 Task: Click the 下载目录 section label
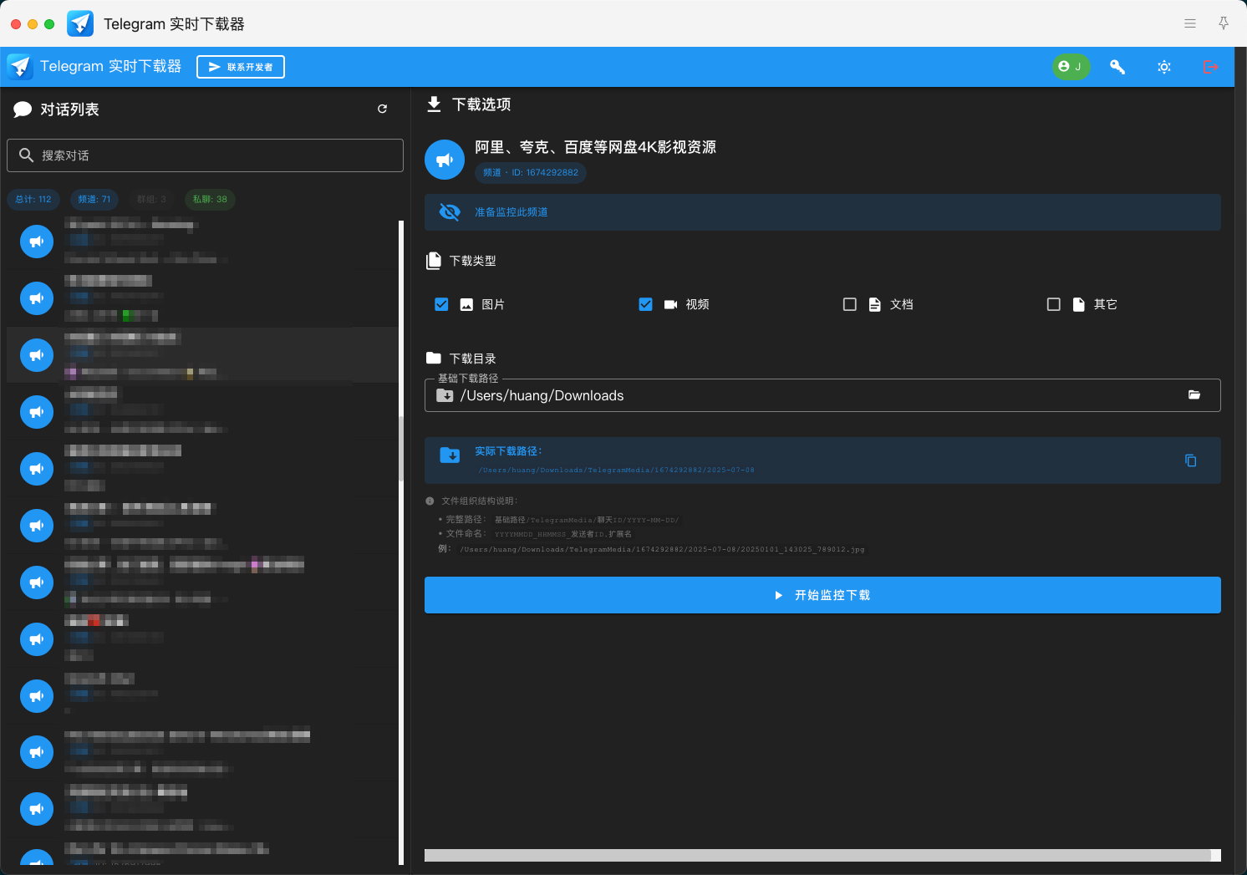(x=473, y=359)
